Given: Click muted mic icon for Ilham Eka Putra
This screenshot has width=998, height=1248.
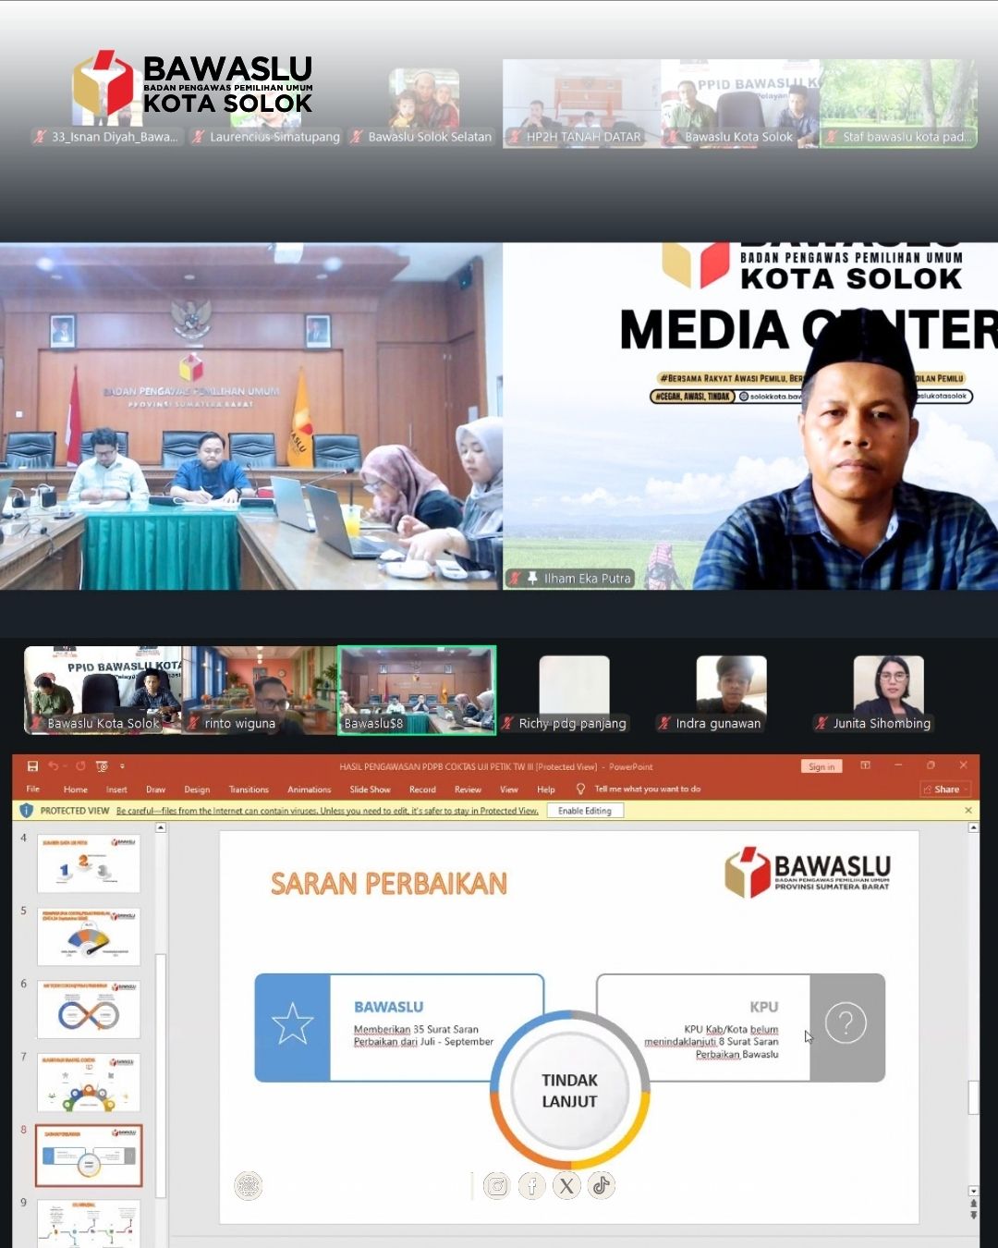Looking at the screenshot, I should (x=516, y=578).
